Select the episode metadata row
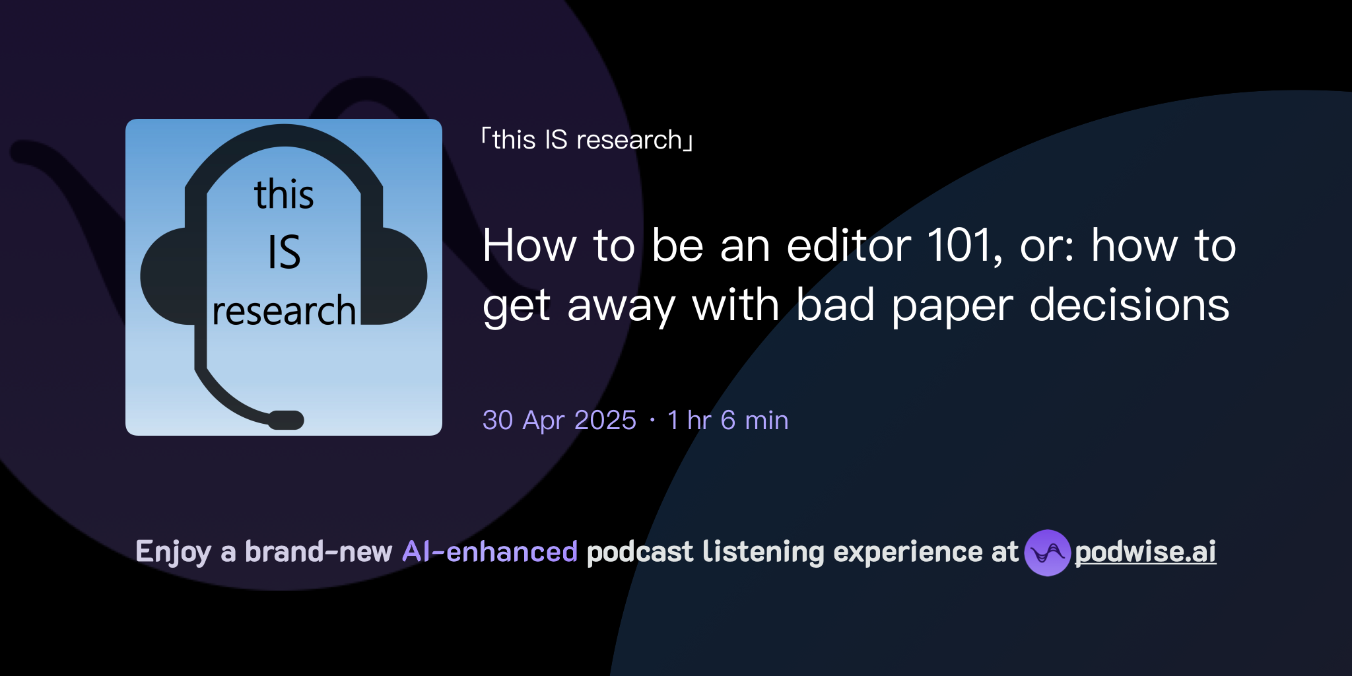 coord(634,420)
